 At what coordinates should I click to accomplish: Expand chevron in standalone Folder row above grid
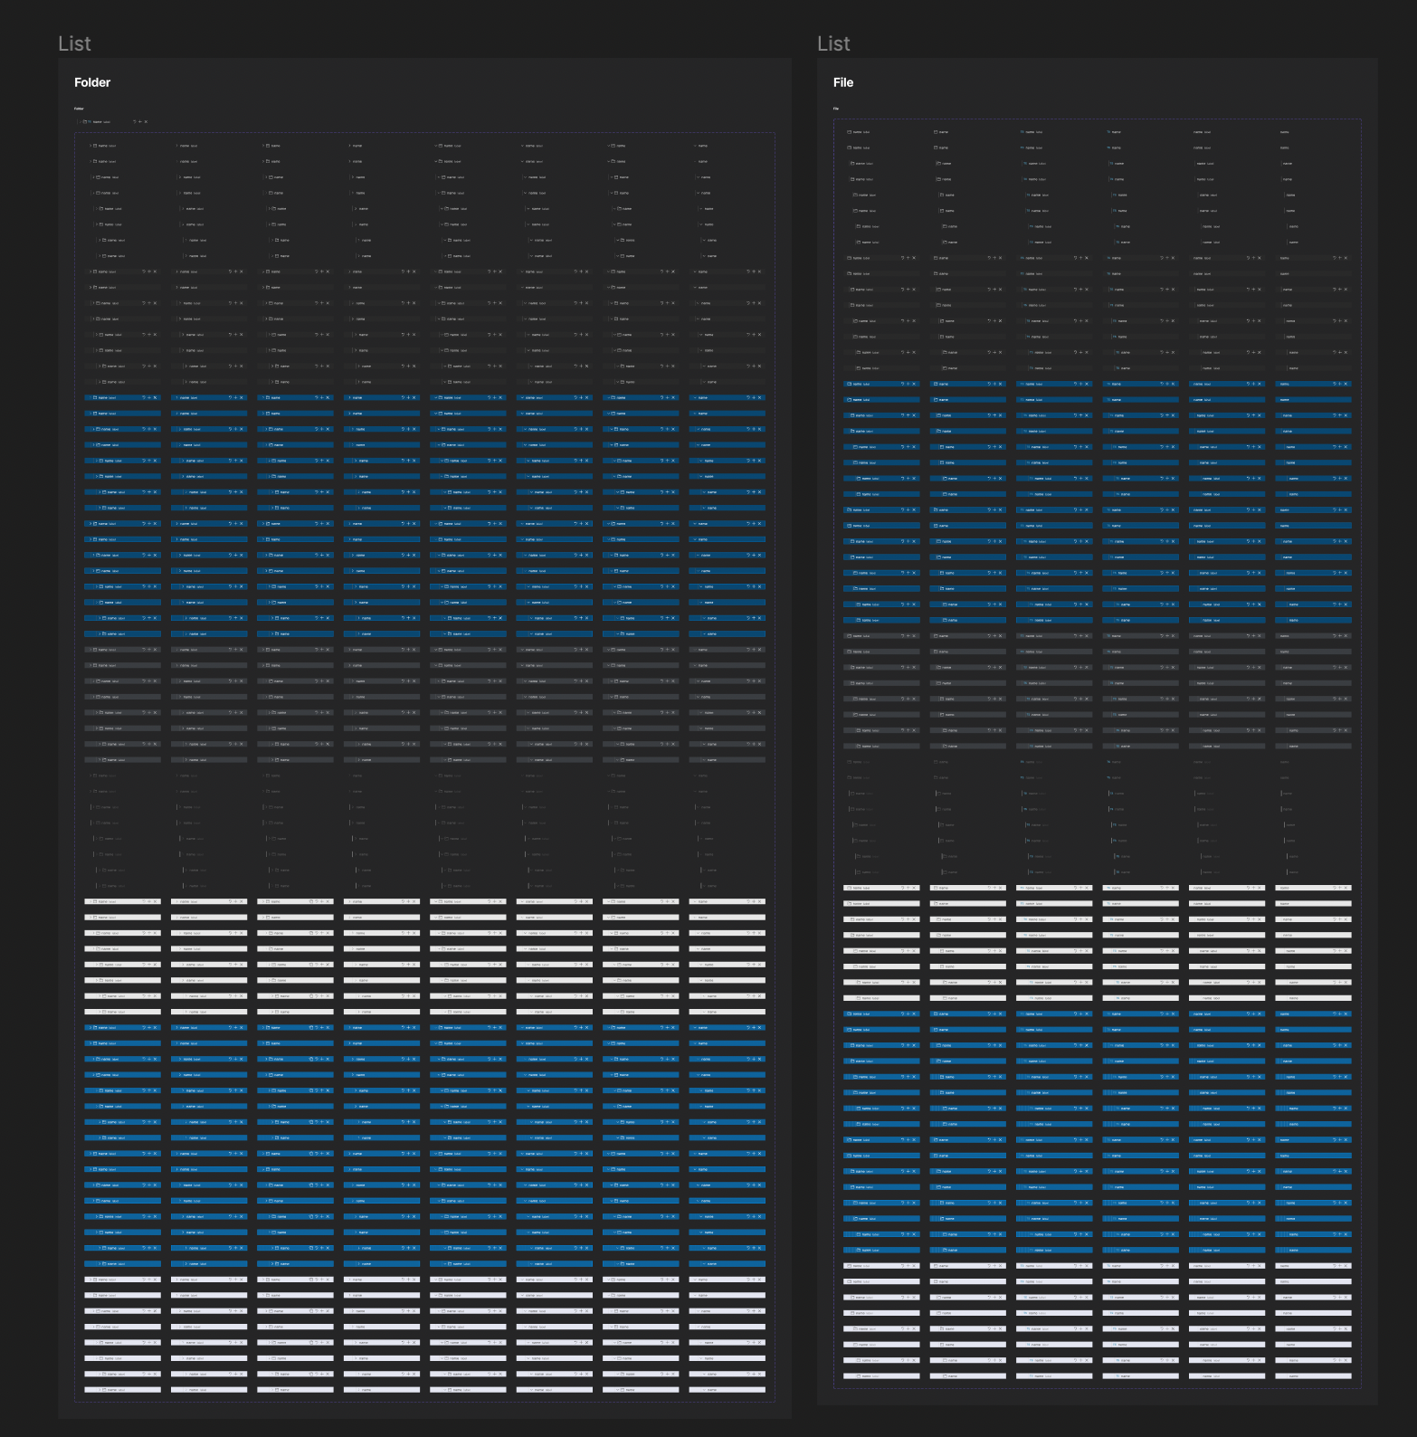80,121
